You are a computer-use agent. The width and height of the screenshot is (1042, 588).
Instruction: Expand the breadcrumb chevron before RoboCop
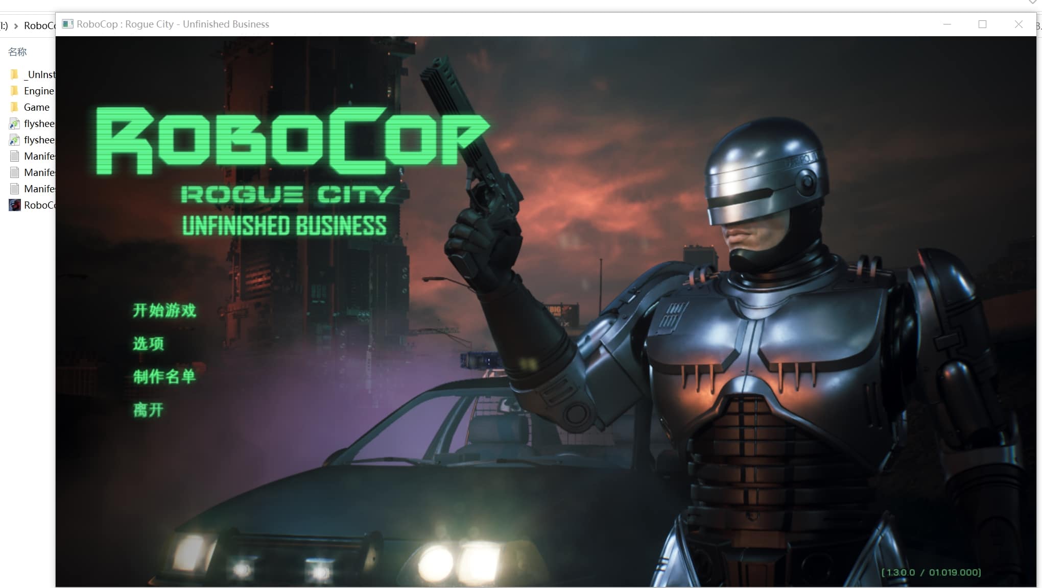[16, 26]
